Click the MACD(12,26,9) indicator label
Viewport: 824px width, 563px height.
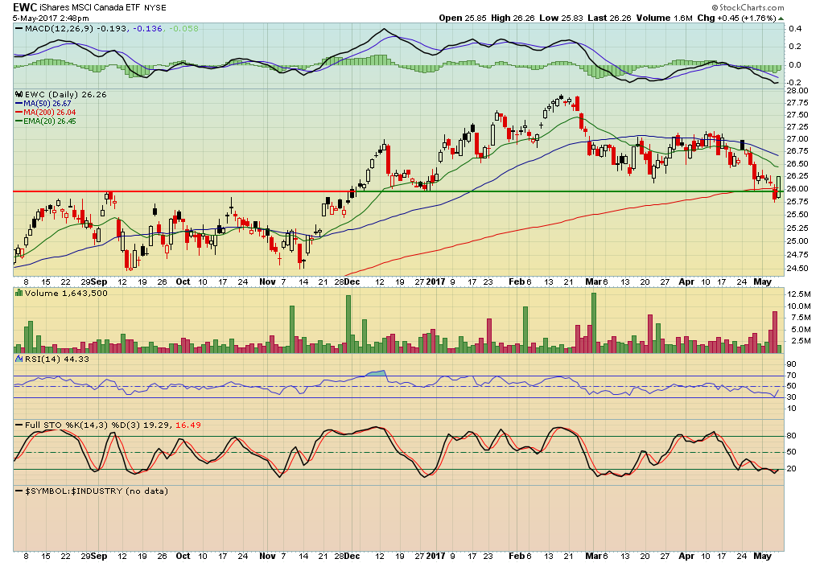(60, 28)
